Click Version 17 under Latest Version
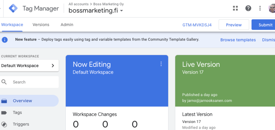The height and width of the screenshot is (130, 275). coord(191,122)
